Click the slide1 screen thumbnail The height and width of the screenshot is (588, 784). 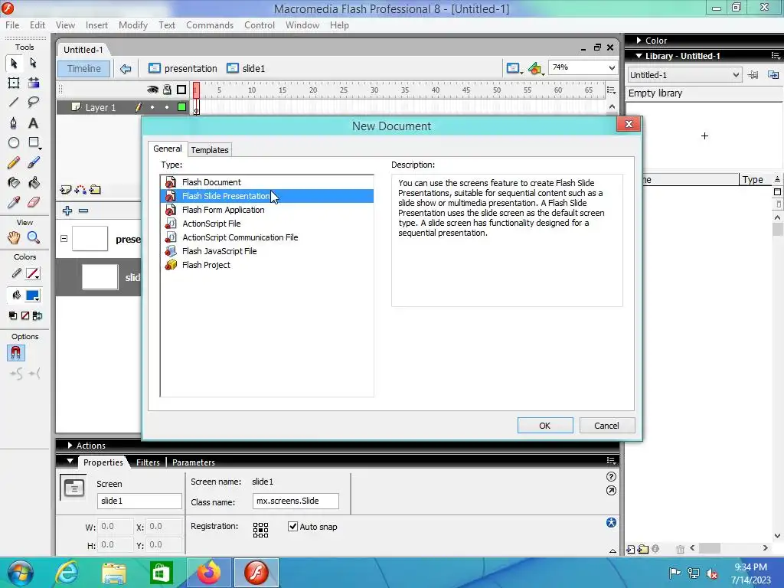100,277
